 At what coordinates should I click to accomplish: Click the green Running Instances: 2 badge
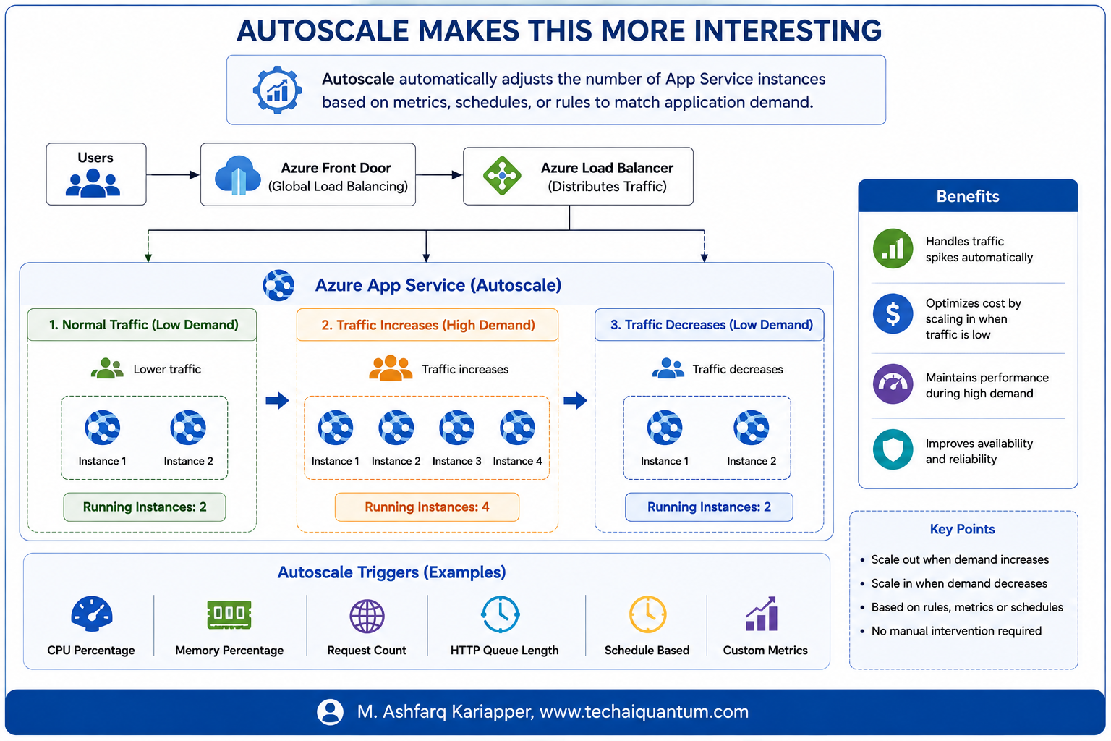[x=145, y=507]
